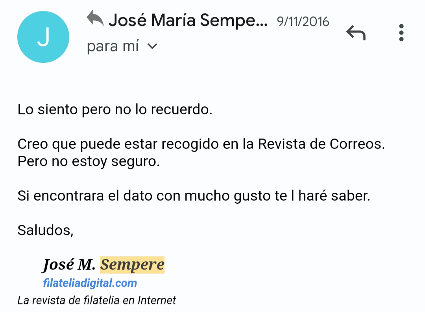425x312 pixels.
Task: Click the gray replied arrow before sender name
Action: [95, 18]
